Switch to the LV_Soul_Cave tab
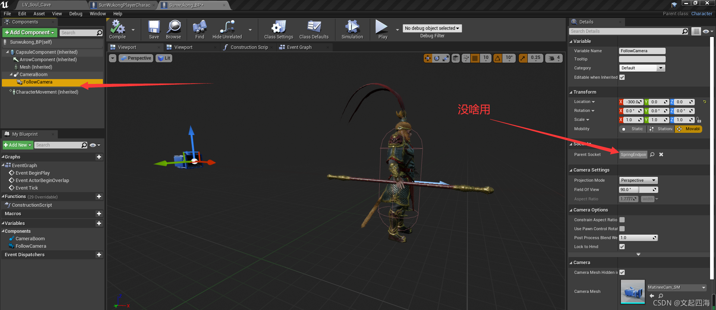Image resolution: width=716 pixels, height=310 pixels. (37, 5)
